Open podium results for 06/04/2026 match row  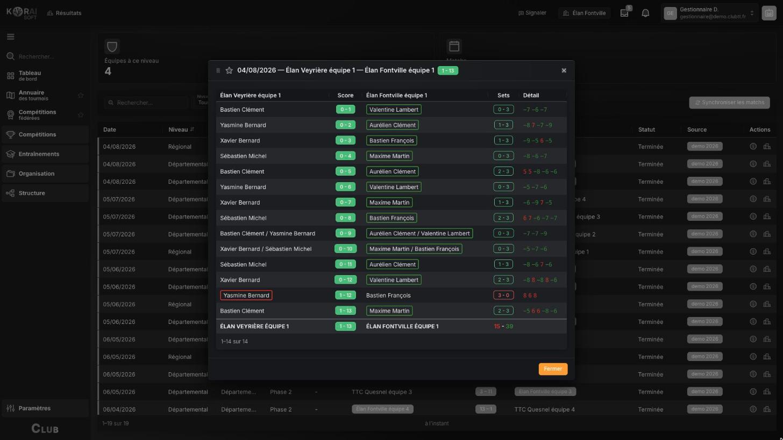(x=766, y=409)
